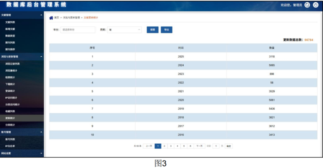323x168 pixels.
Task: Select the highlighted 更新统计 sidebar item
Action: point(22,118)
